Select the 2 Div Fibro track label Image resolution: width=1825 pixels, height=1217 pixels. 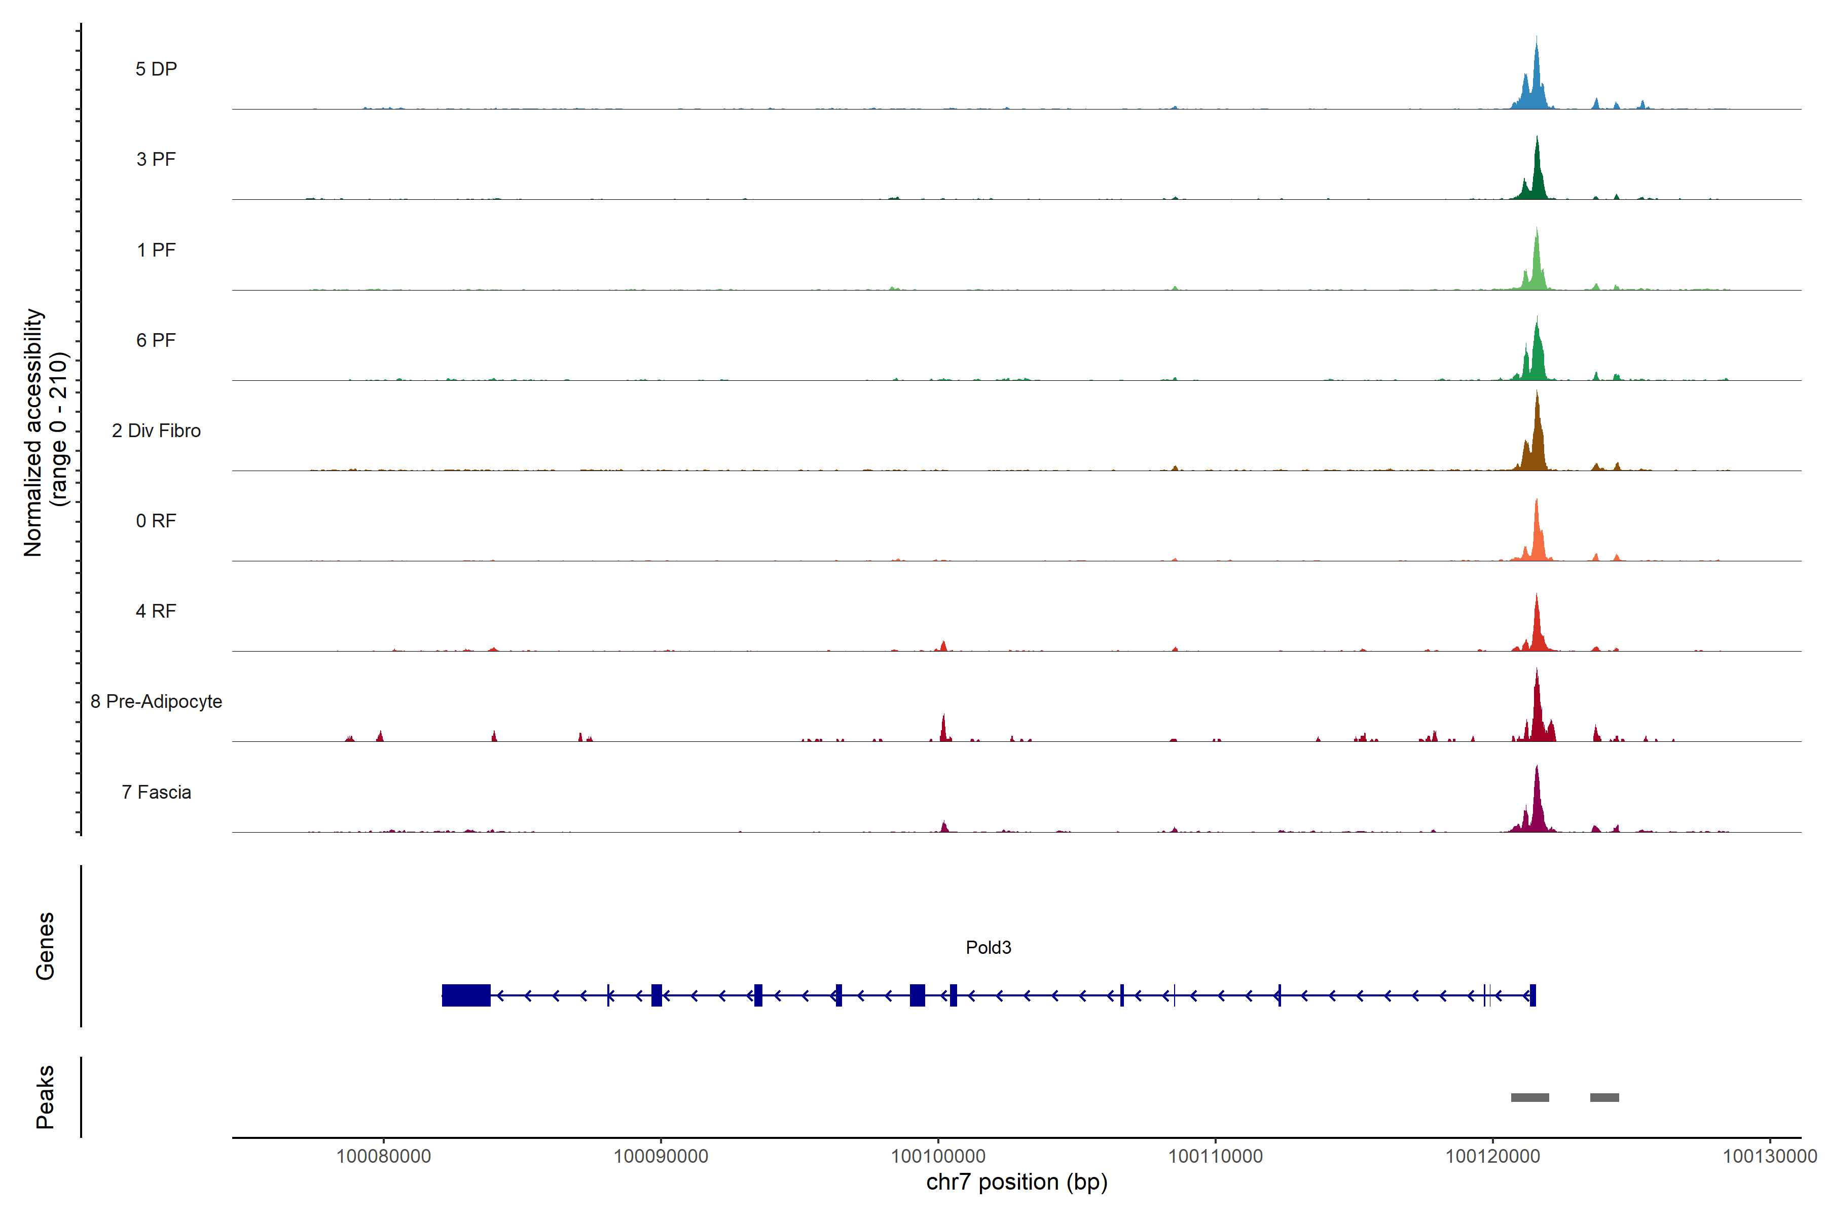(x=156, y=431)
